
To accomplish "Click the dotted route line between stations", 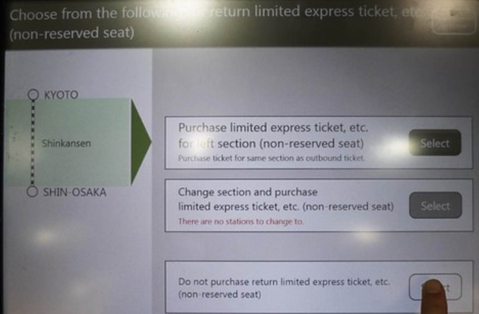I will tap(32, 142).
